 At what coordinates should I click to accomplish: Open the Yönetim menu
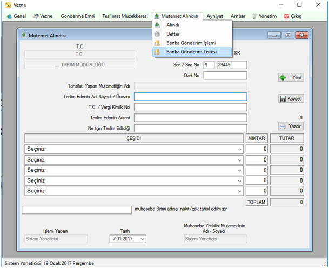[264, 16]
